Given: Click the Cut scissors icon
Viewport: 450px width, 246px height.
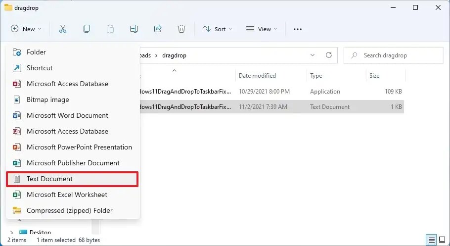Looking at the screenshot, I should click(63, 29).
